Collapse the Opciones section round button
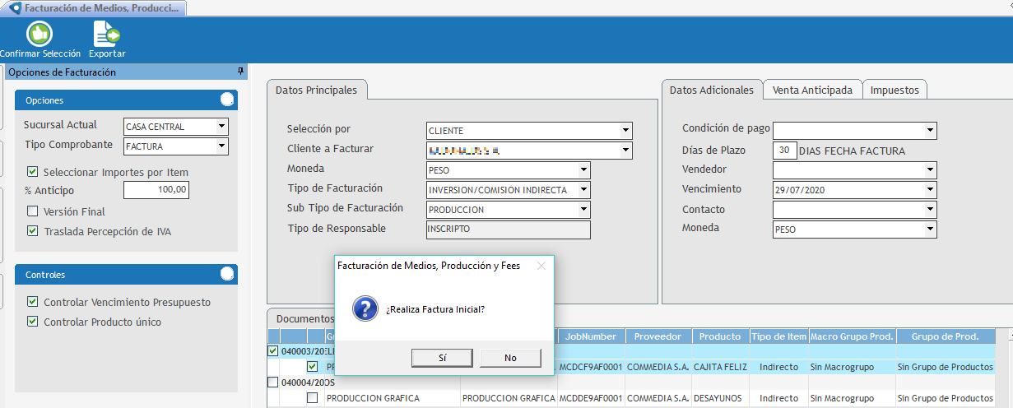 point(227,100)
